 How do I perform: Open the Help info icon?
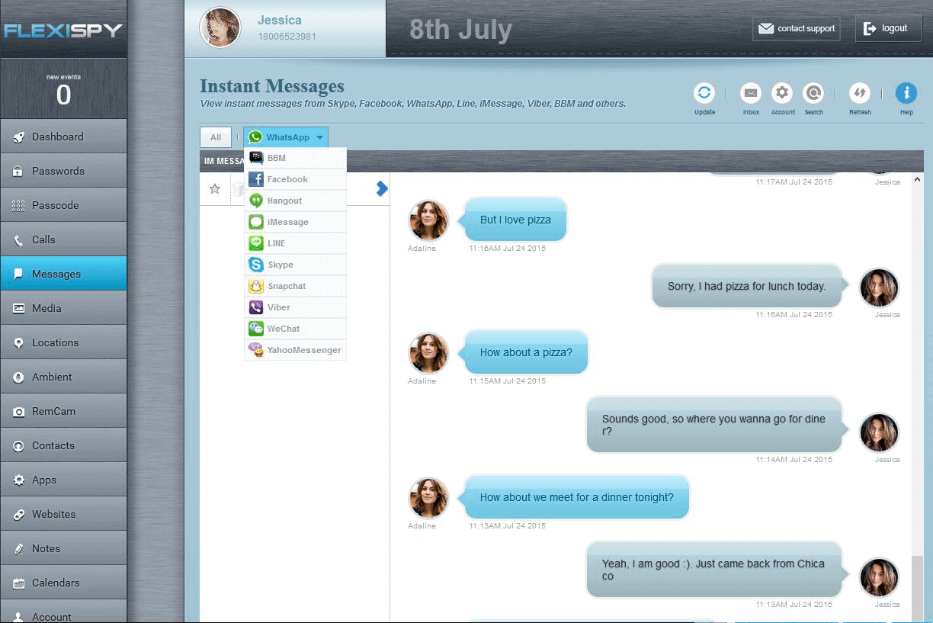tap(906, 94)
